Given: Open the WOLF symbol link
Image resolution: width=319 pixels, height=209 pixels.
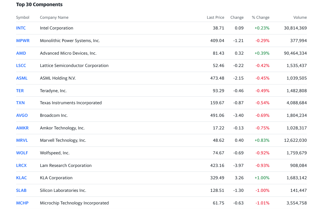Looking at the screenshot, I should pyautogui.click(x=22, y=153).
